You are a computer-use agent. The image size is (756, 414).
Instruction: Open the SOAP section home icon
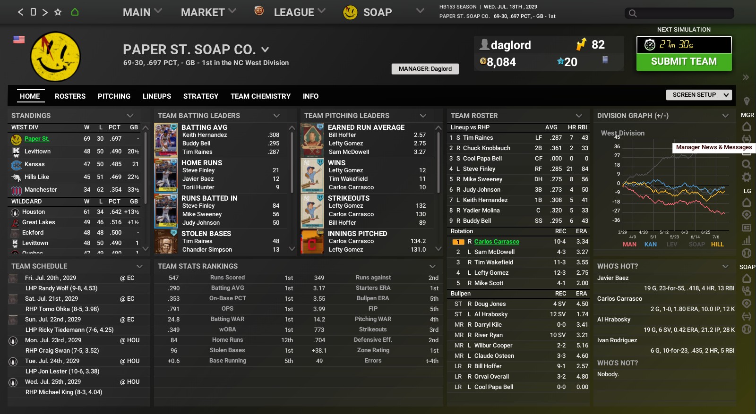(x=747, y=278)
